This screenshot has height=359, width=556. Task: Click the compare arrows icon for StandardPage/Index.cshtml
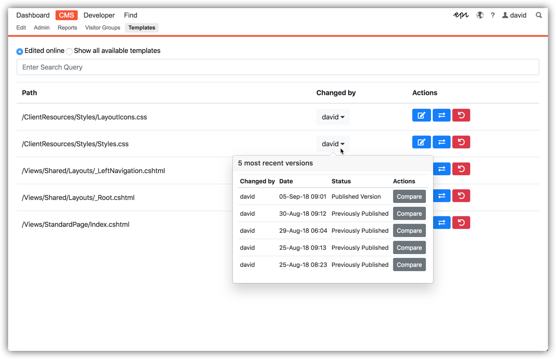442,223
